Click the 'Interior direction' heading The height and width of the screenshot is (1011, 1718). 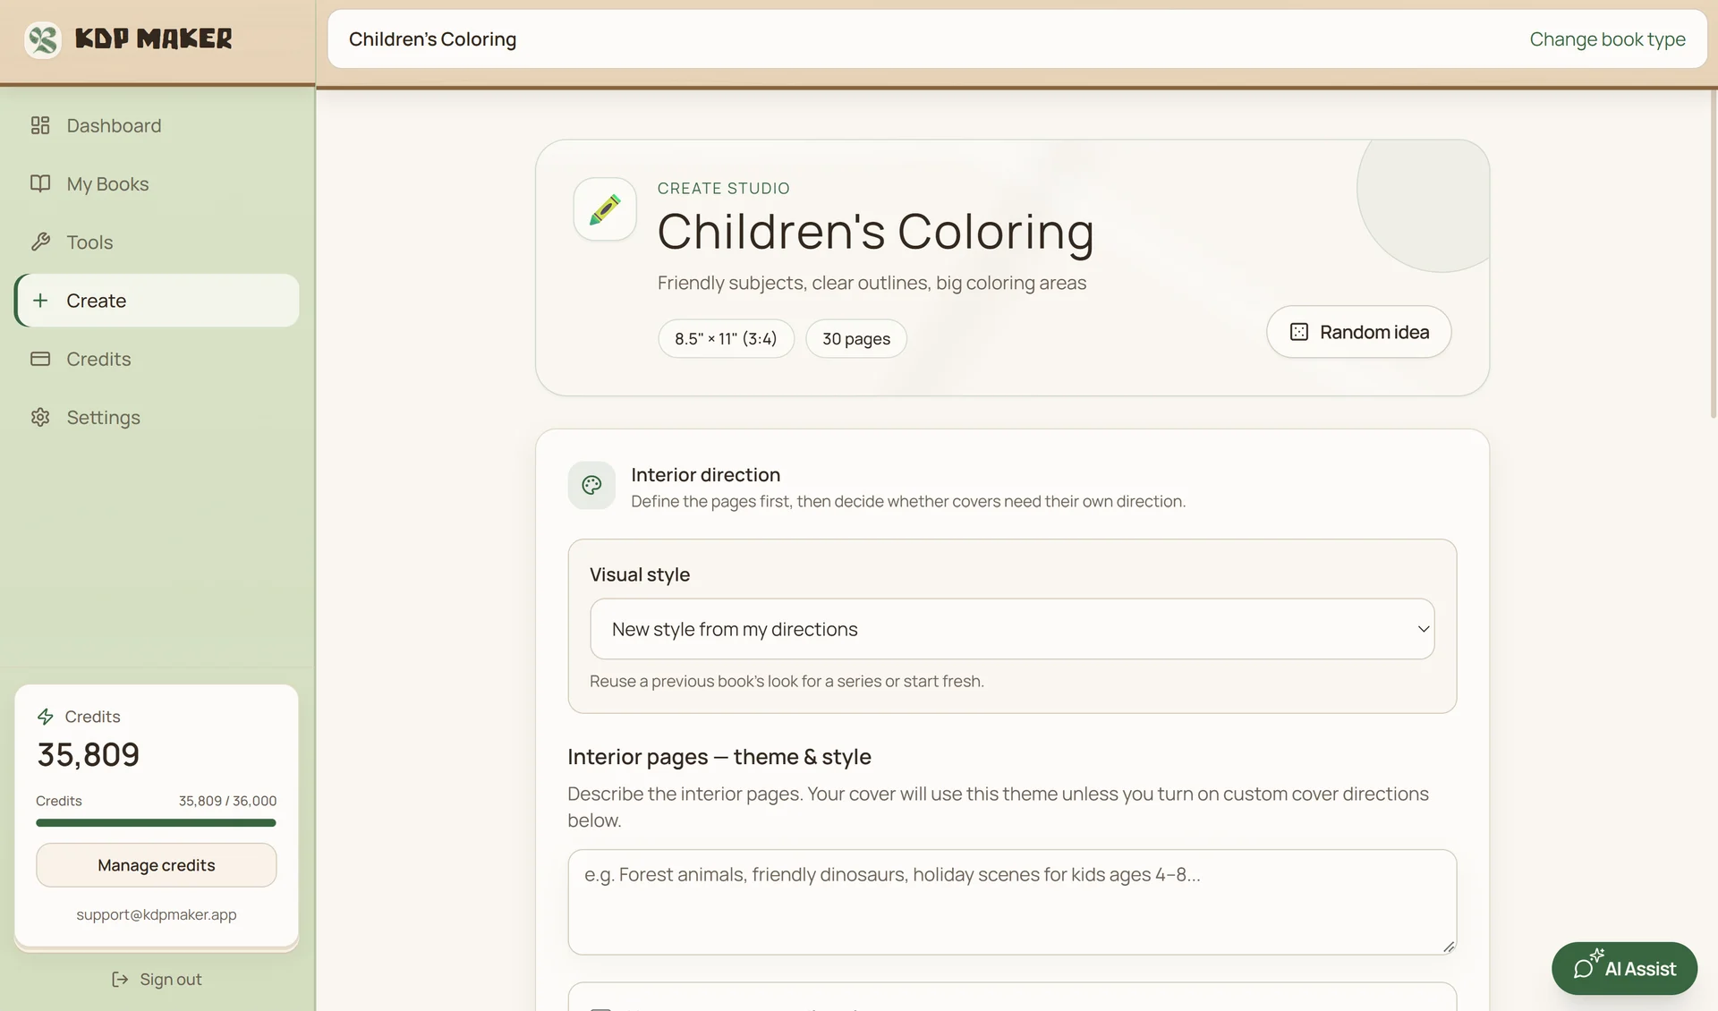(705, 475)
